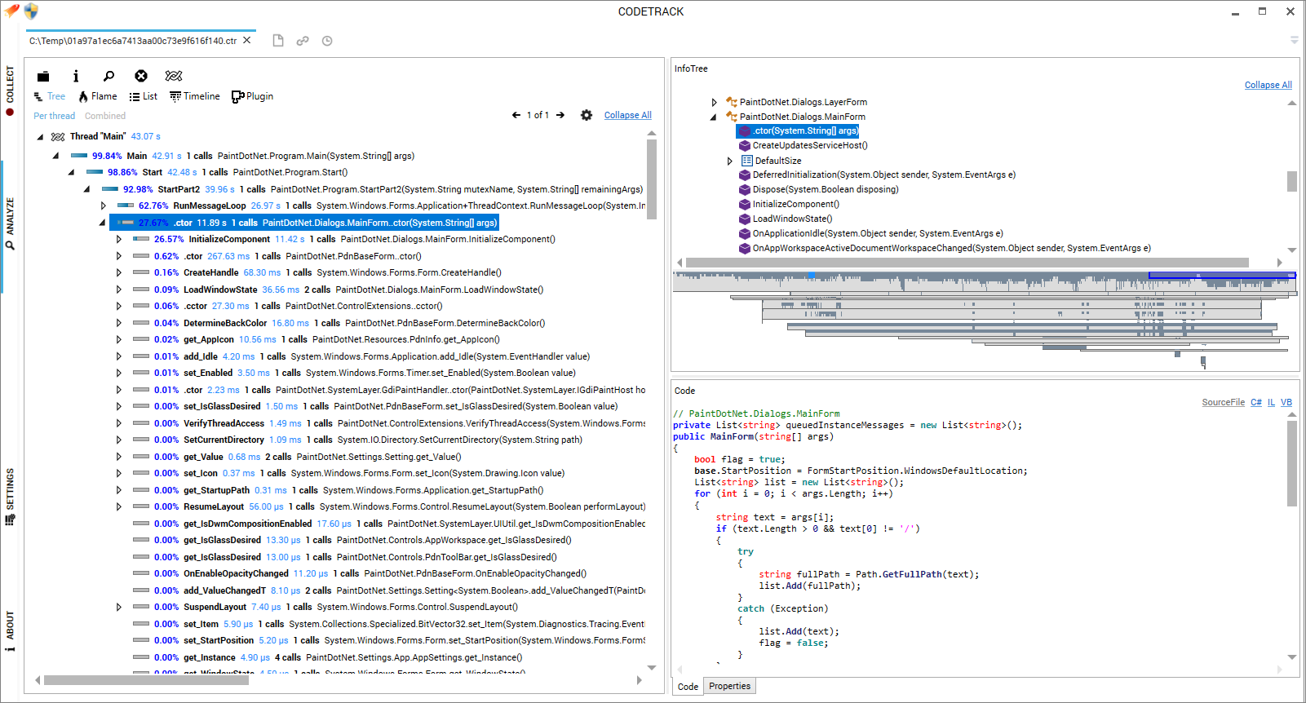The image size is (1306, 703).
Task: Open the COLLECT sidebar section
Action: pos(10,90)
